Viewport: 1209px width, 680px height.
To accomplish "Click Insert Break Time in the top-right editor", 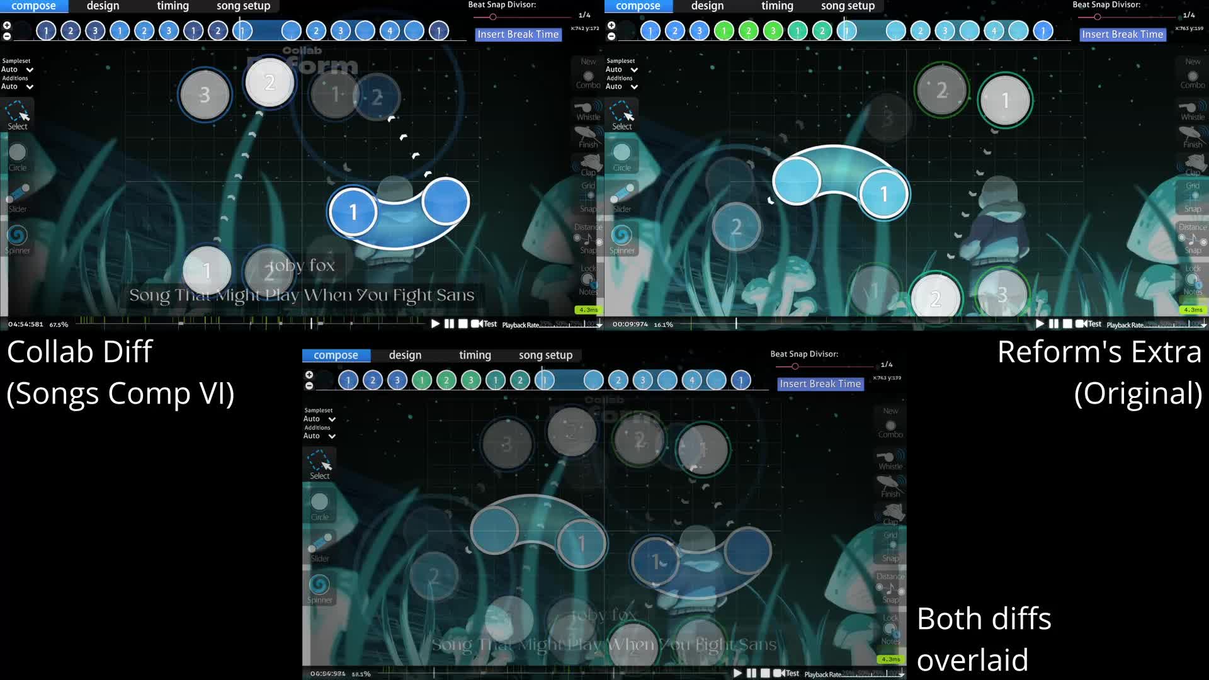I will coord(1122,34).
